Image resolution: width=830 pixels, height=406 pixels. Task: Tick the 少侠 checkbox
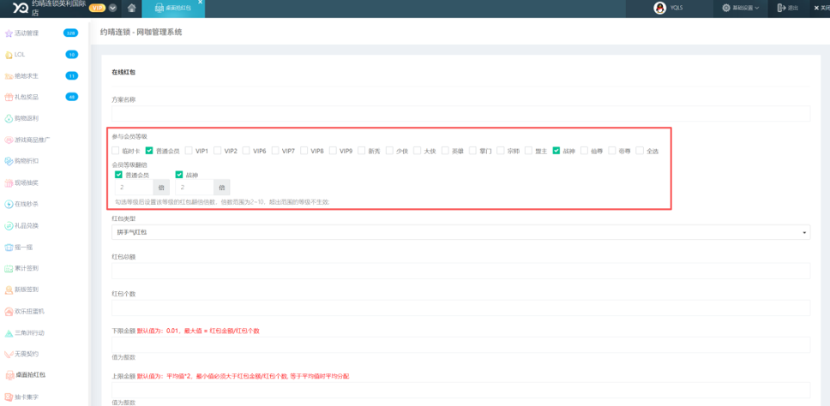click(389, 151)
